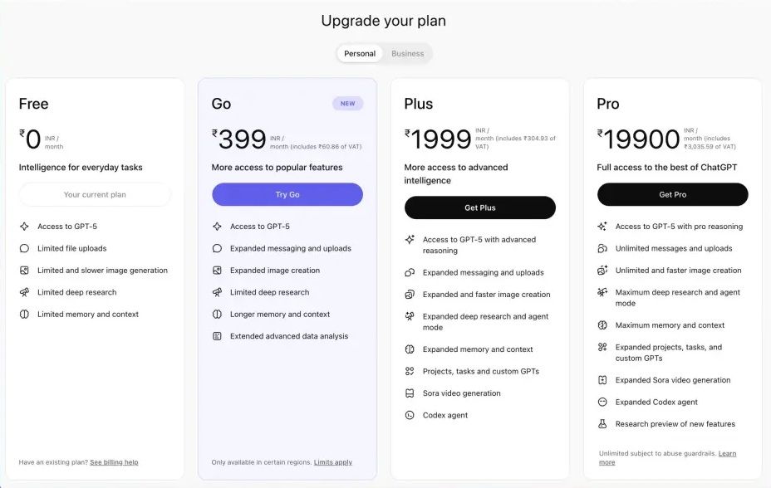The height and width of the screenshot is (488, 771).
Task: Click the Access to GPT-5 sparkle icon in Free
Action: pos(24,227)
